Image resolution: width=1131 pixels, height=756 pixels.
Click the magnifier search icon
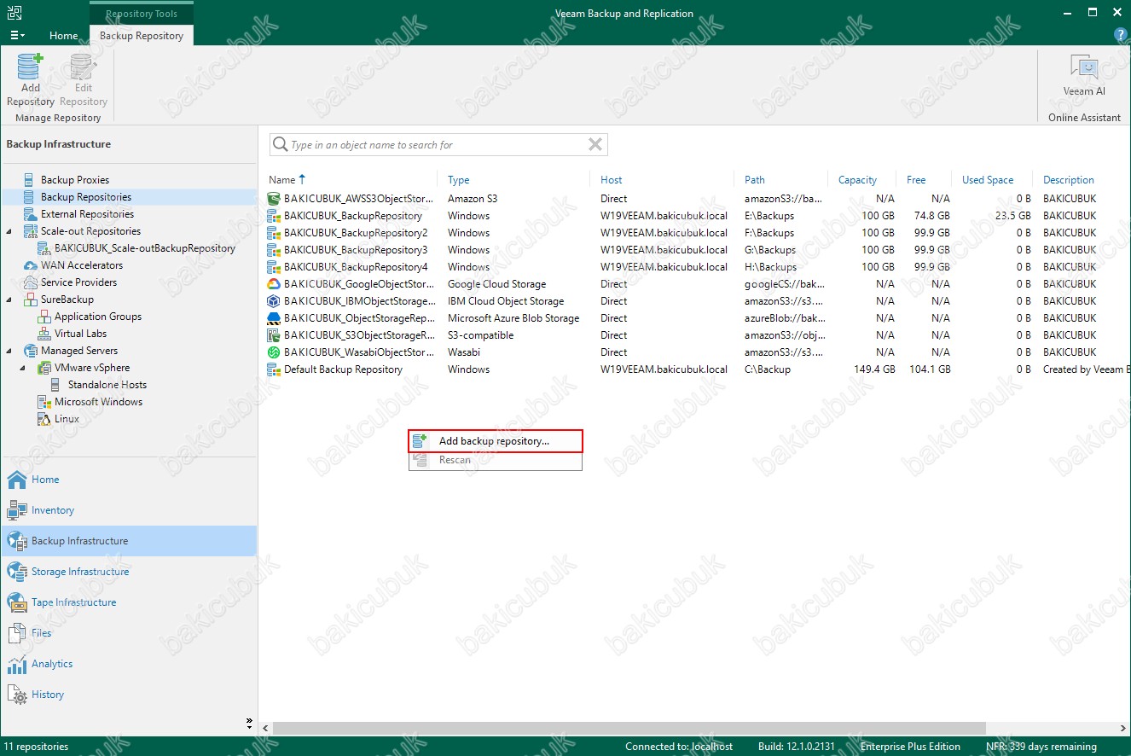click(280, 145)
